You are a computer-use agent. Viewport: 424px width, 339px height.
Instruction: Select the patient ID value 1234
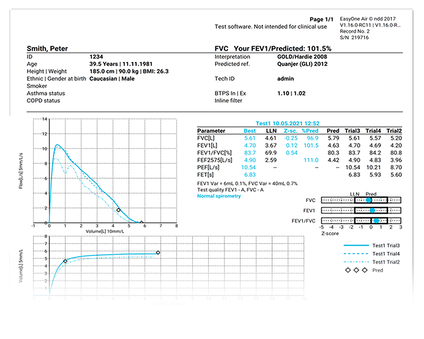tap(96, 56)
